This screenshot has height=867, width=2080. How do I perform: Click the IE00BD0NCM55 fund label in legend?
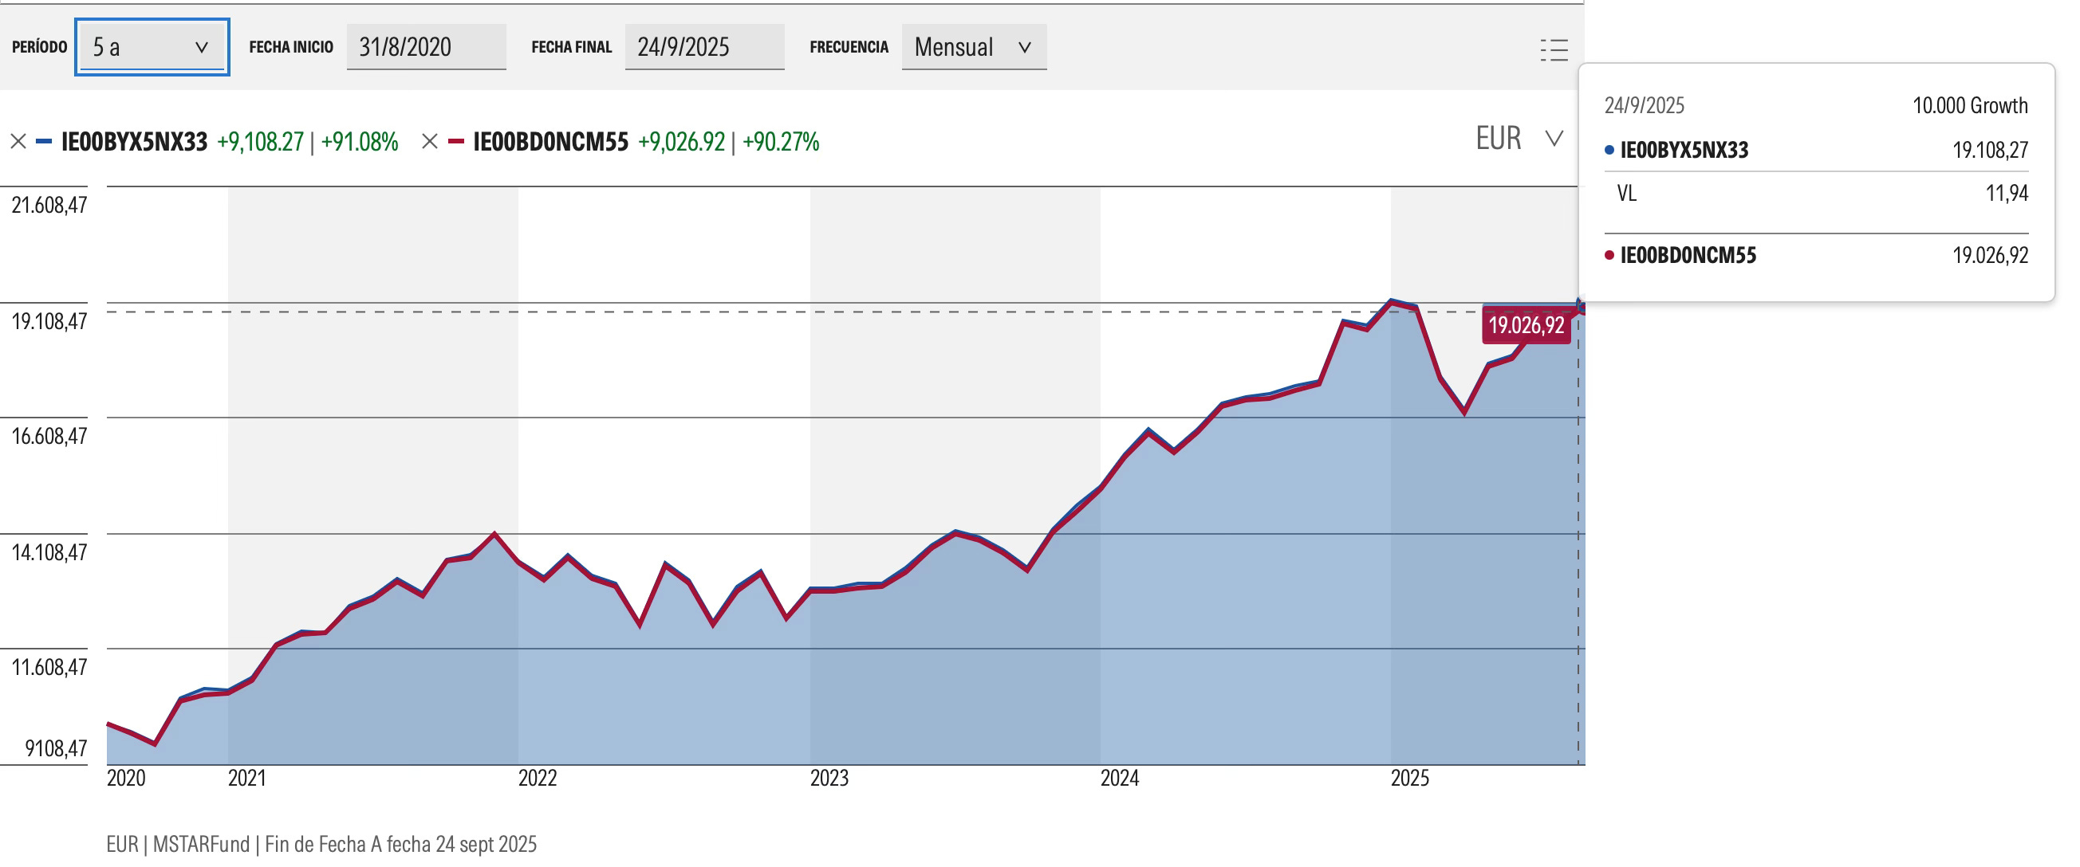[x=550, y=142]
